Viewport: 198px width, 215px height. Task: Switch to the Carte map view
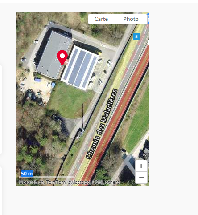pos(101,19)
